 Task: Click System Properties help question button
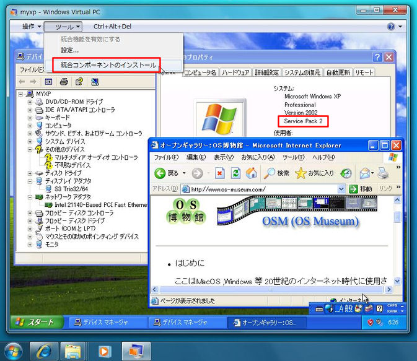tap(377, 57)
